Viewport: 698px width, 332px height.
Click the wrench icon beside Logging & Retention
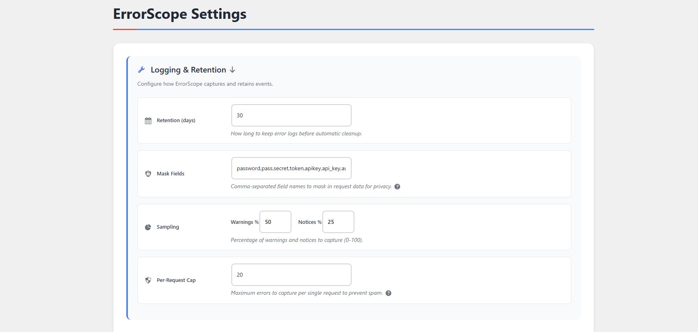coord(141,70)
